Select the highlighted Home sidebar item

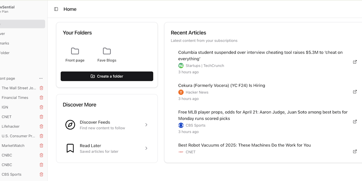[x=22, y=24]
